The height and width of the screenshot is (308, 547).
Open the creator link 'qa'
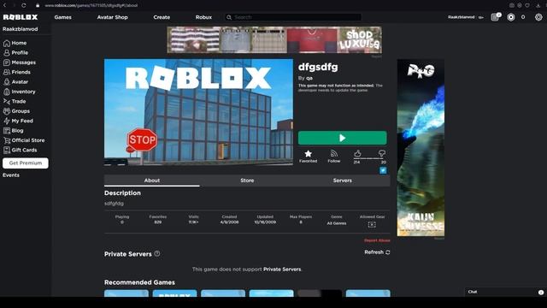pyautogui.click(x=309, y=78)
